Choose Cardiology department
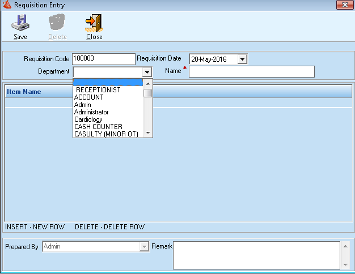The height and width of the screenshot is (274, 355). click(x=88, y=119)
